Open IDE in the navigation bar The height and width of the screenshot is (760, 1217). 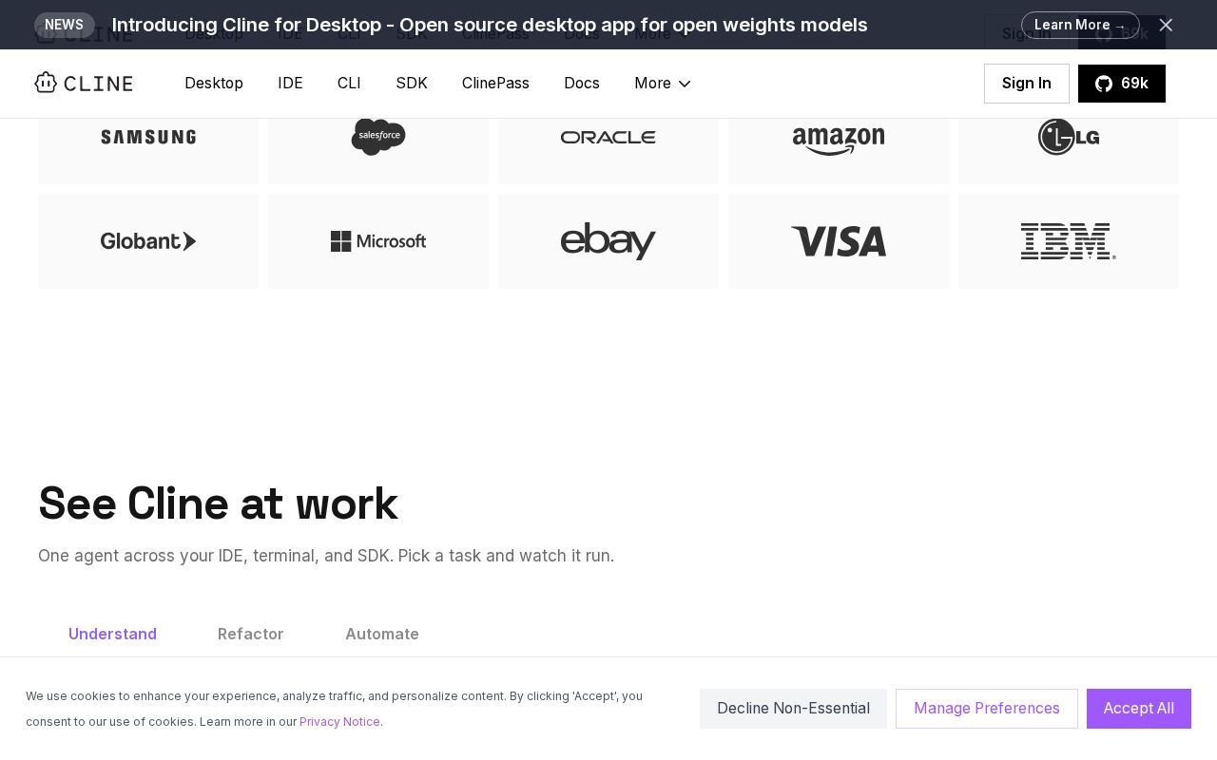(290, 84)
